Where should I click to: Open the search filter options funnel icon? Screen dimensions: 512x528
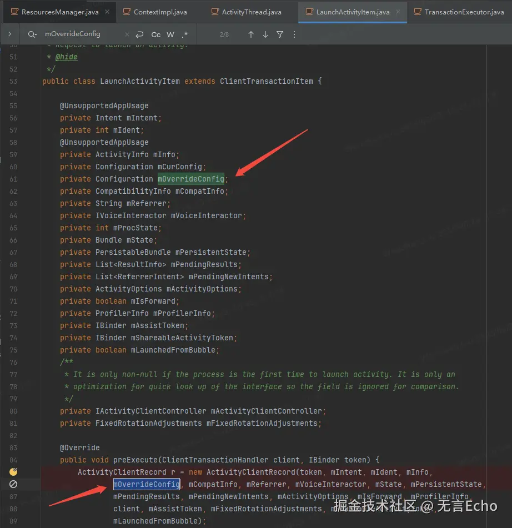coord(280,34)
